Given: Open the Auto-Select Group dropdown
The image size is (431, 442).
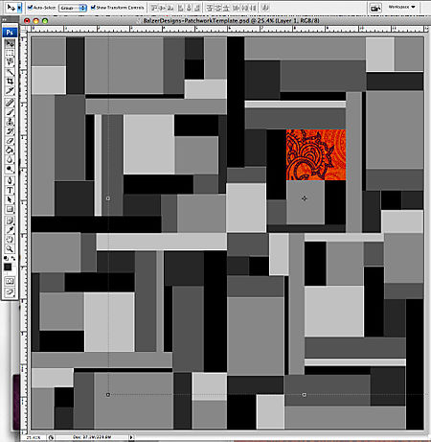Looking at the screenshot, I should pos(73,8).
